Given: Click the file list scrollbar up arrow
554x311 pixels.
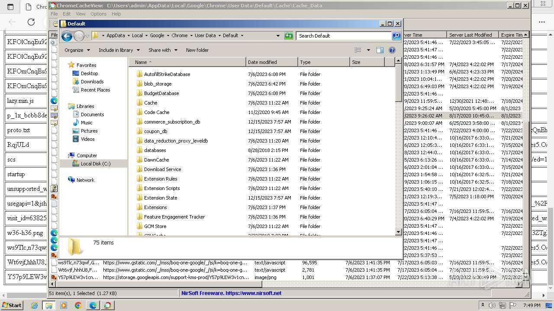Looking at the screenshot, I should pos(399,61).
